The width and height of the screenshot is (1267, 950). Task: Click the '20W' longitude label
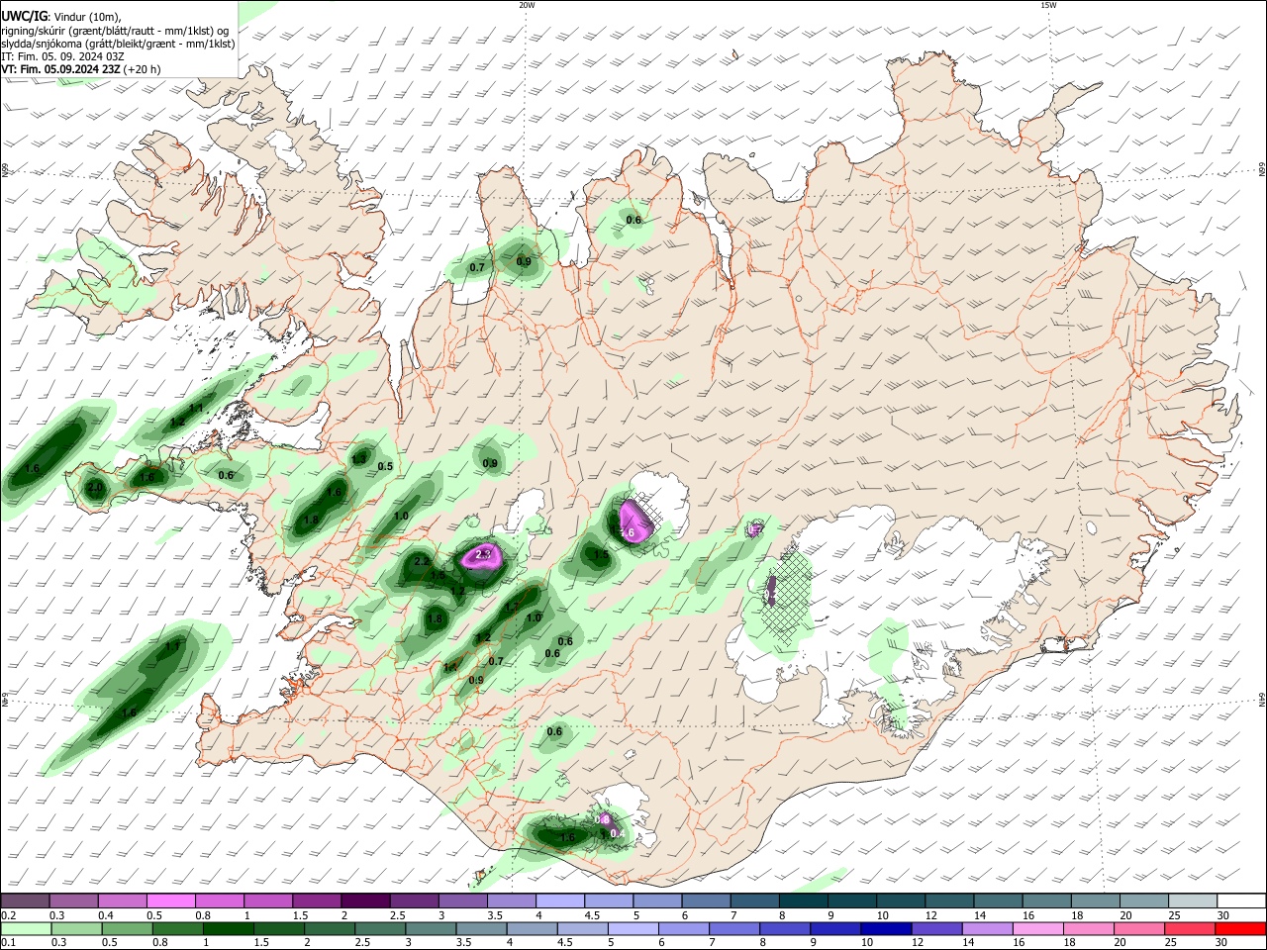click(527, 5)
